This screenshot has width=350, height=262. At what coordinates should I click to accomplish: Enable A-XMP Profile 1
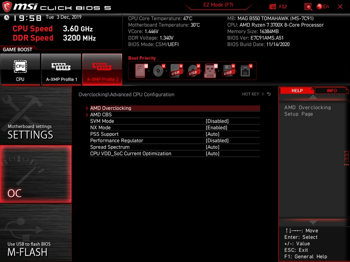pos(61,69)
